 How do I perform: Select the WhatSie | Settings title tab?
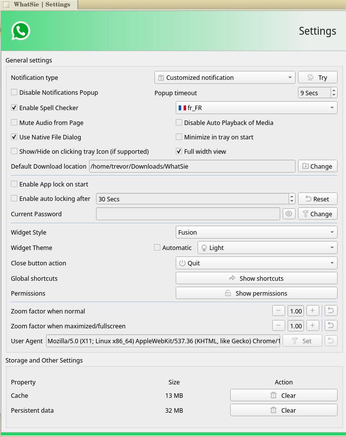click(39, 4)
